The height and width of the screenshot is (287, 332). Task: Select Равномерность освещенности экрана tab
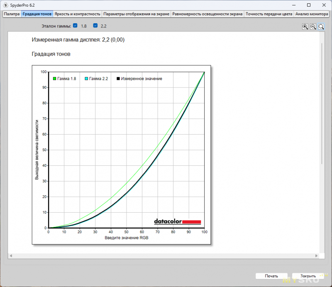point(207,14)
